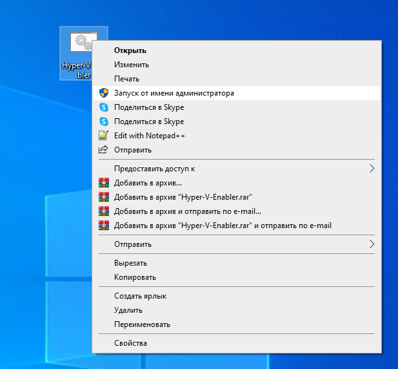Select Переименовать to rename the file

tap(142, 324)
